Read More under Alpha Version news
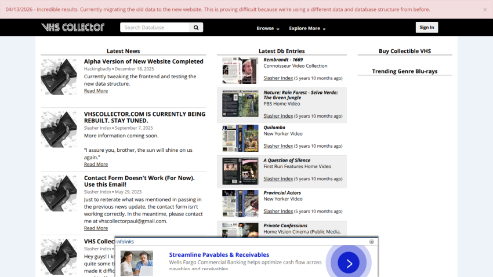 click(96, 91)
